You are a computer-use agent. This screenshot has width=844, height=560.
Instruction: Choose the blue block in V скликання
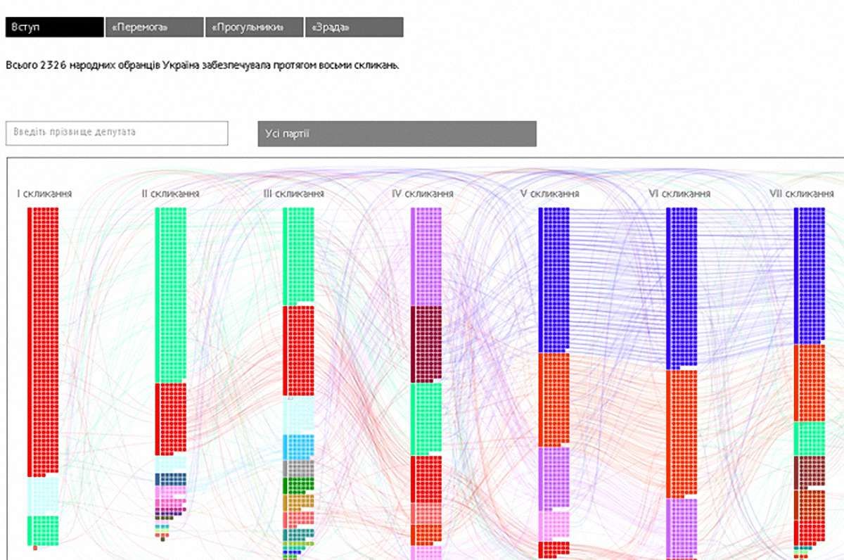coord(554,280)
